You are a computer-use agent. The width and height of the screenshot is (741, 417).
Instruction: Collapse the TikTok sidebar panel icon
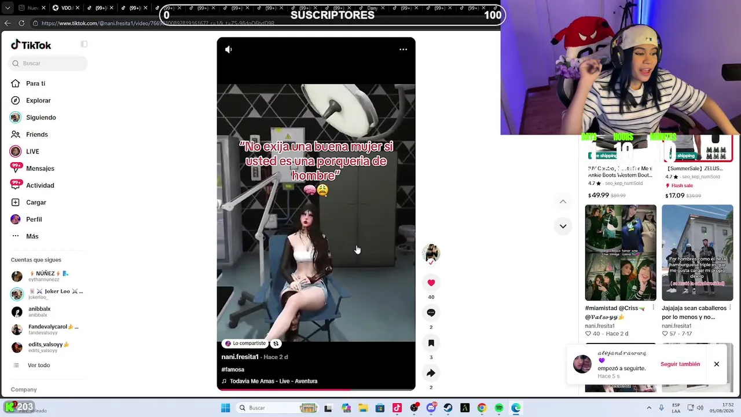pos(84,44)
